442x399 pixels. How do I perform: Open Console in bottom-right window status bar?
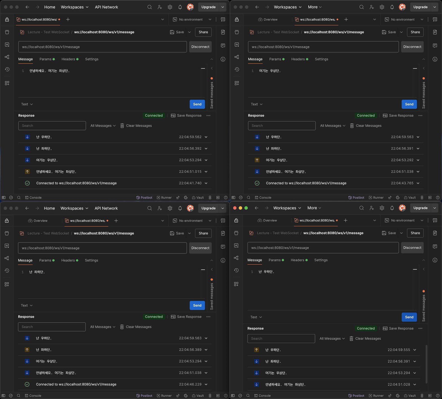262,396
